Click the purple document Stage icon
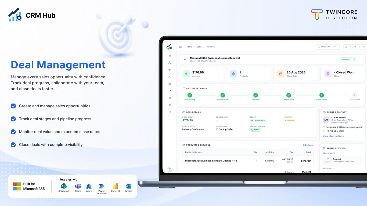Screen dimensions: 367x206 pyautogui.click(x=328, y=74)
